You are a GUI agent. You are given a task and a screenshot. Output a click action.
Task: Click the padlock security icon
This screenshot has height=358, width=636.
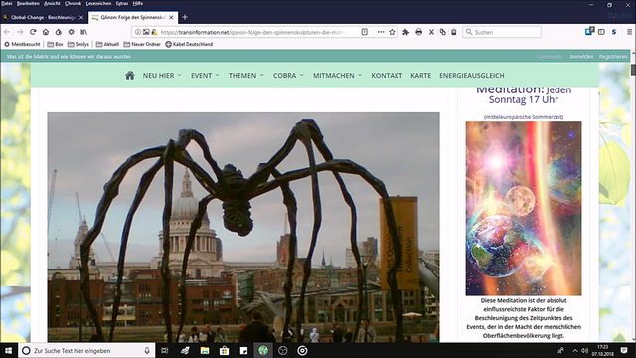pos(154,32)
